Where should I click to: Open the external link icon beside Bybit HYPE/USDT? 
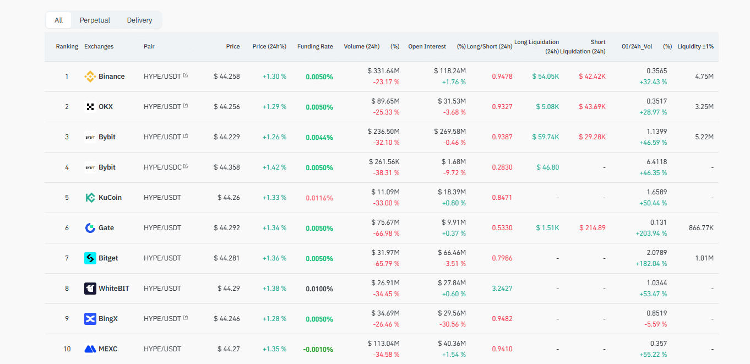(186, 136)
